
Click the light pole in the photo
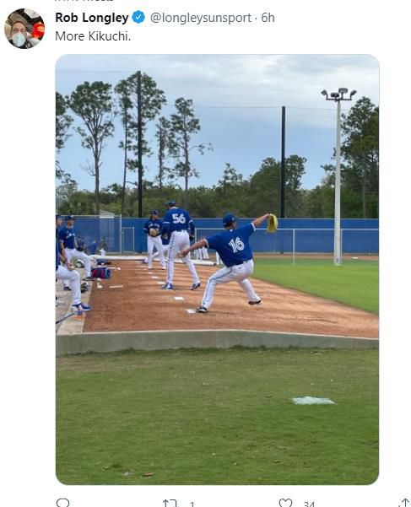point(338,176)
